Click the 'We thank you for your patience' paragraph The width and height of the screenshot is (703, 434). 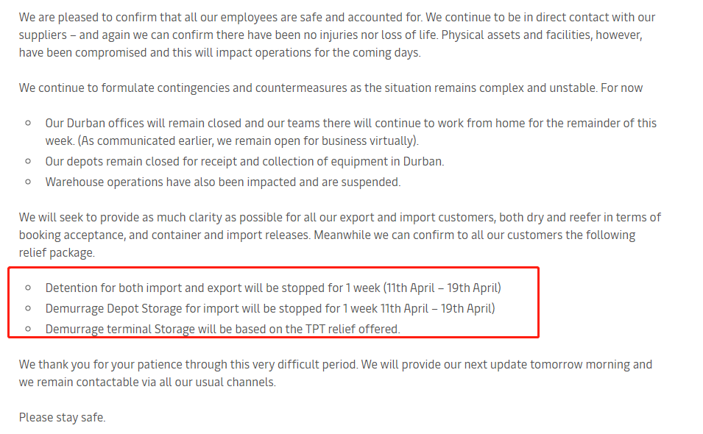[336, 373]
